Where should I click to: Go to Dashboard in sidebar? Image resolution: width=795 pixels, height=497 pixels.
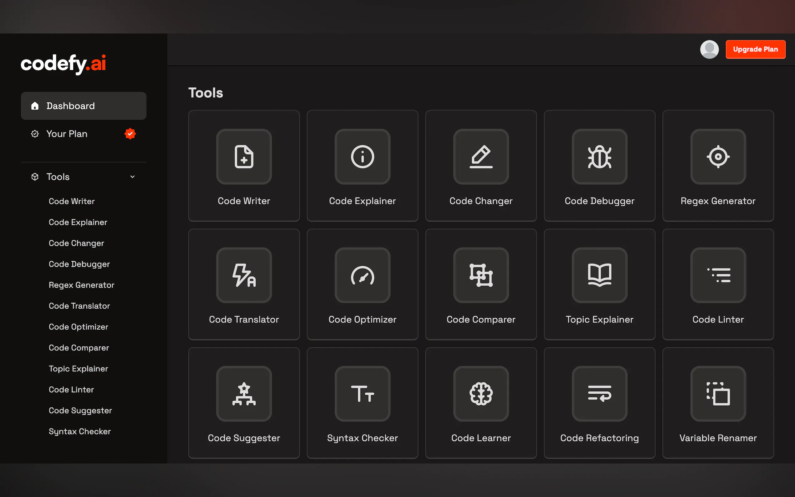84,106
